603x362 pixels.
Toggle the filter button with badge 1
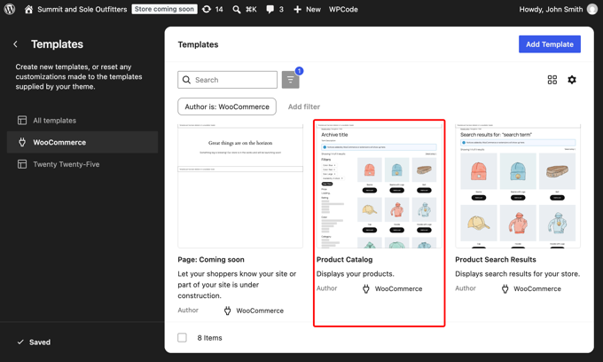pos(290,80)
